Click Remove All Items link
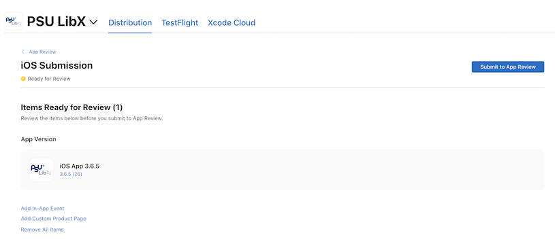 (x=42, y=230)
